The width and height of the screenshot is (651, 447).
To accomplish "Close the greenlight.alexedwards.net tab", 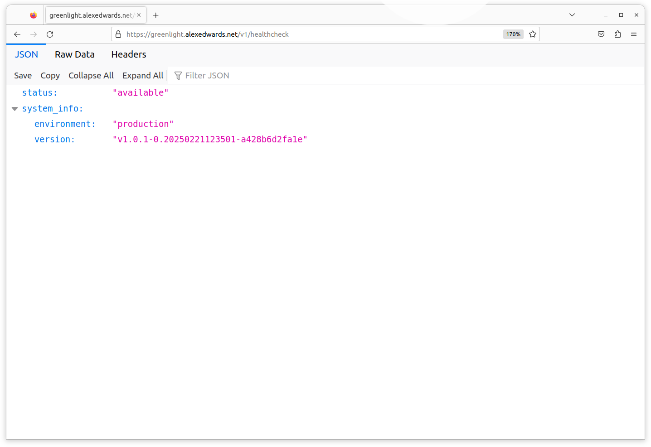I will pos(139,15).
